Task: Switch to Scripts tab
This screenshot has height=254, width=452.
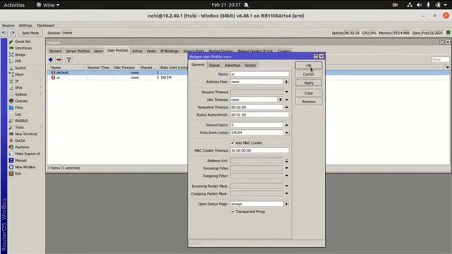Action: pos(250,66)
